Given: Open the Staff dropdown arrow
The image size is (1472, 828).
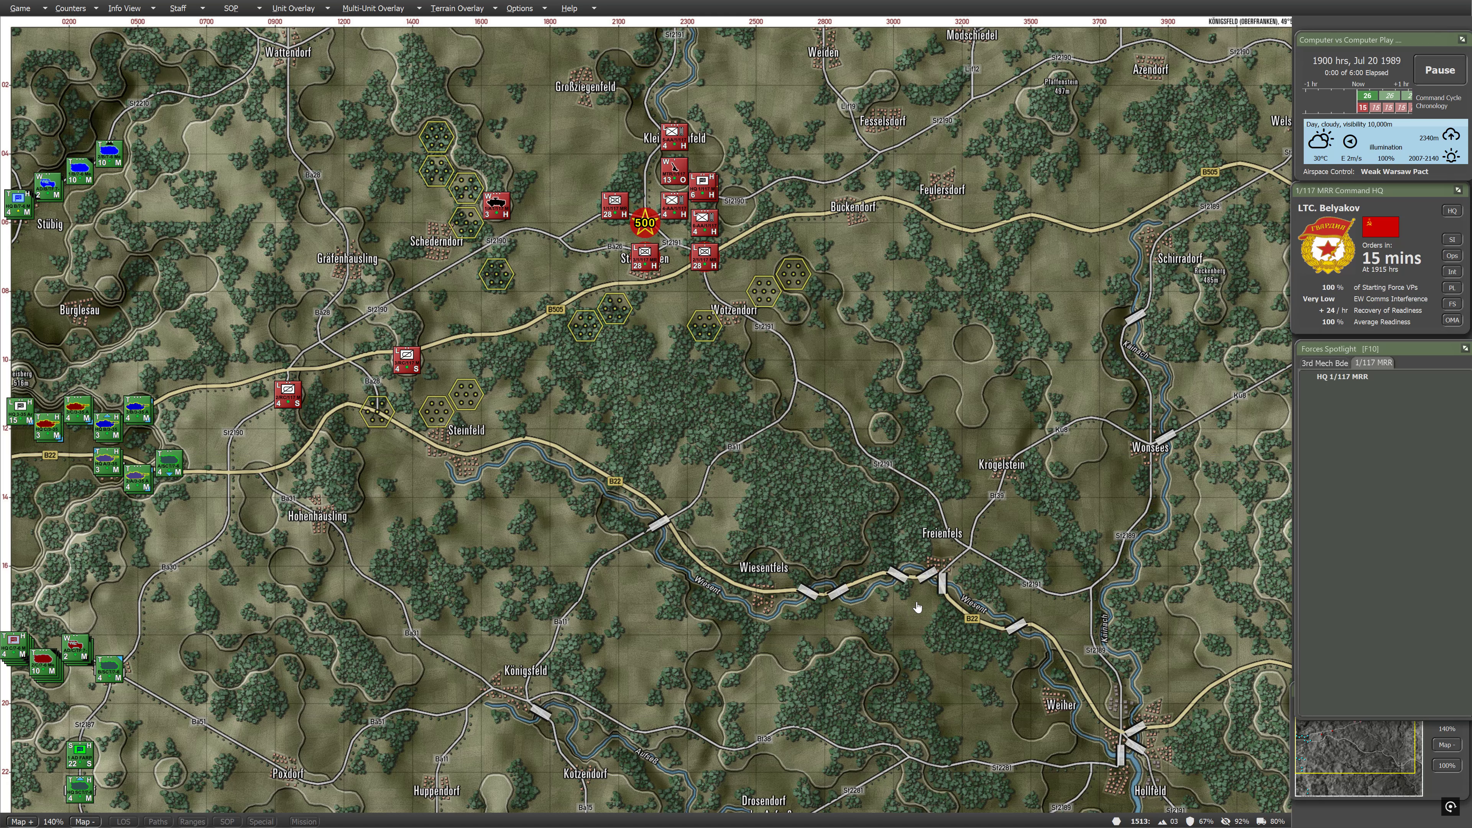Looking at the screenshot, I should (x=202, y=8).
